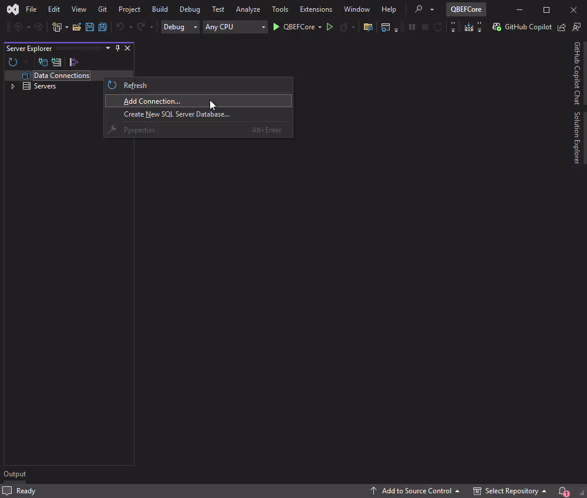Open the Any CPU platform dropdown
Image resolution: width=587 pixels, height=498 pixels.
coord(235,27)
